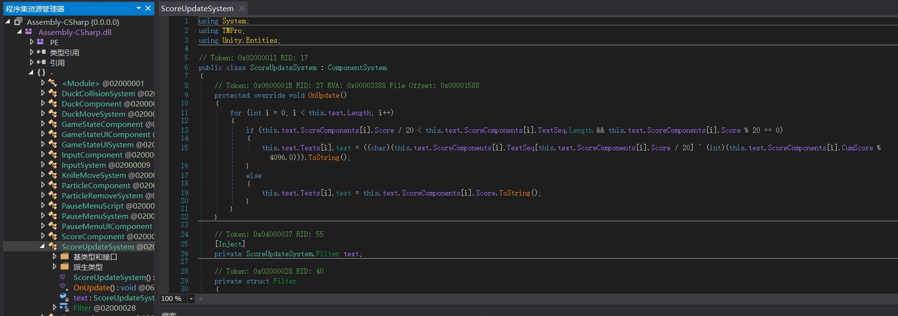Click the PE node icon
898x316 pixels.
(40, 42)
